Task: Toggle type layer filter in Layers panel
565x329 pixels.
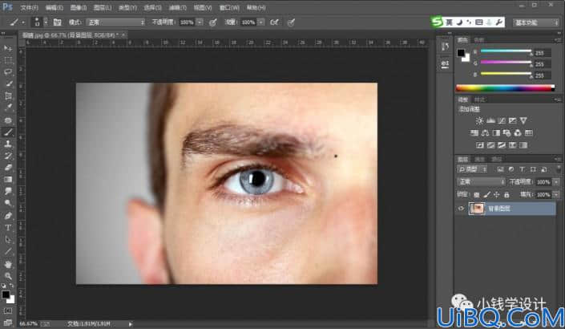Action: click(x=522, y=169)
